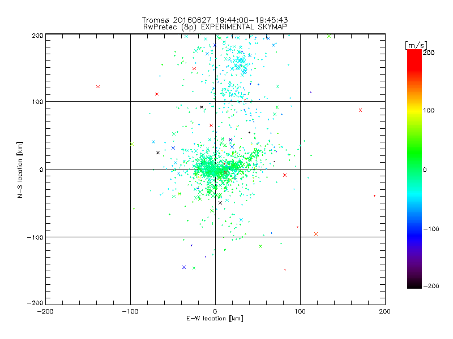Click the far-left red X marker at the plot's upper-left
The image size is (453, 339).
pyautogui.click(x=98, y=87)
